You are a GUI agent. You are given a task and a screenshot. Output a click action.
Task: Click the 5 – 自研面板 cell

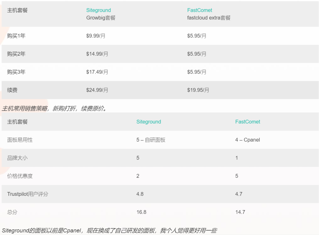click(151, 140)
